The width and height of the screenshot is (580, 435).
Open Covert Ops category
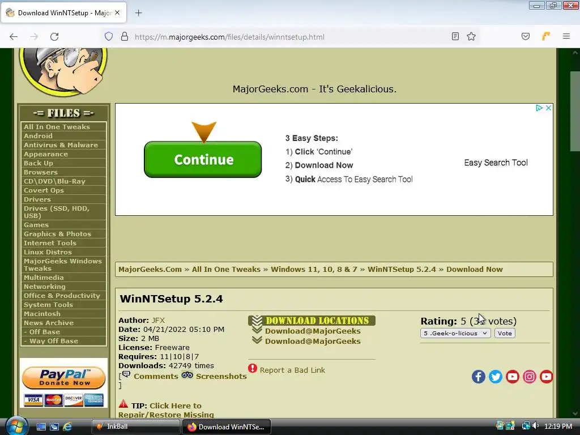coord(44,190)
